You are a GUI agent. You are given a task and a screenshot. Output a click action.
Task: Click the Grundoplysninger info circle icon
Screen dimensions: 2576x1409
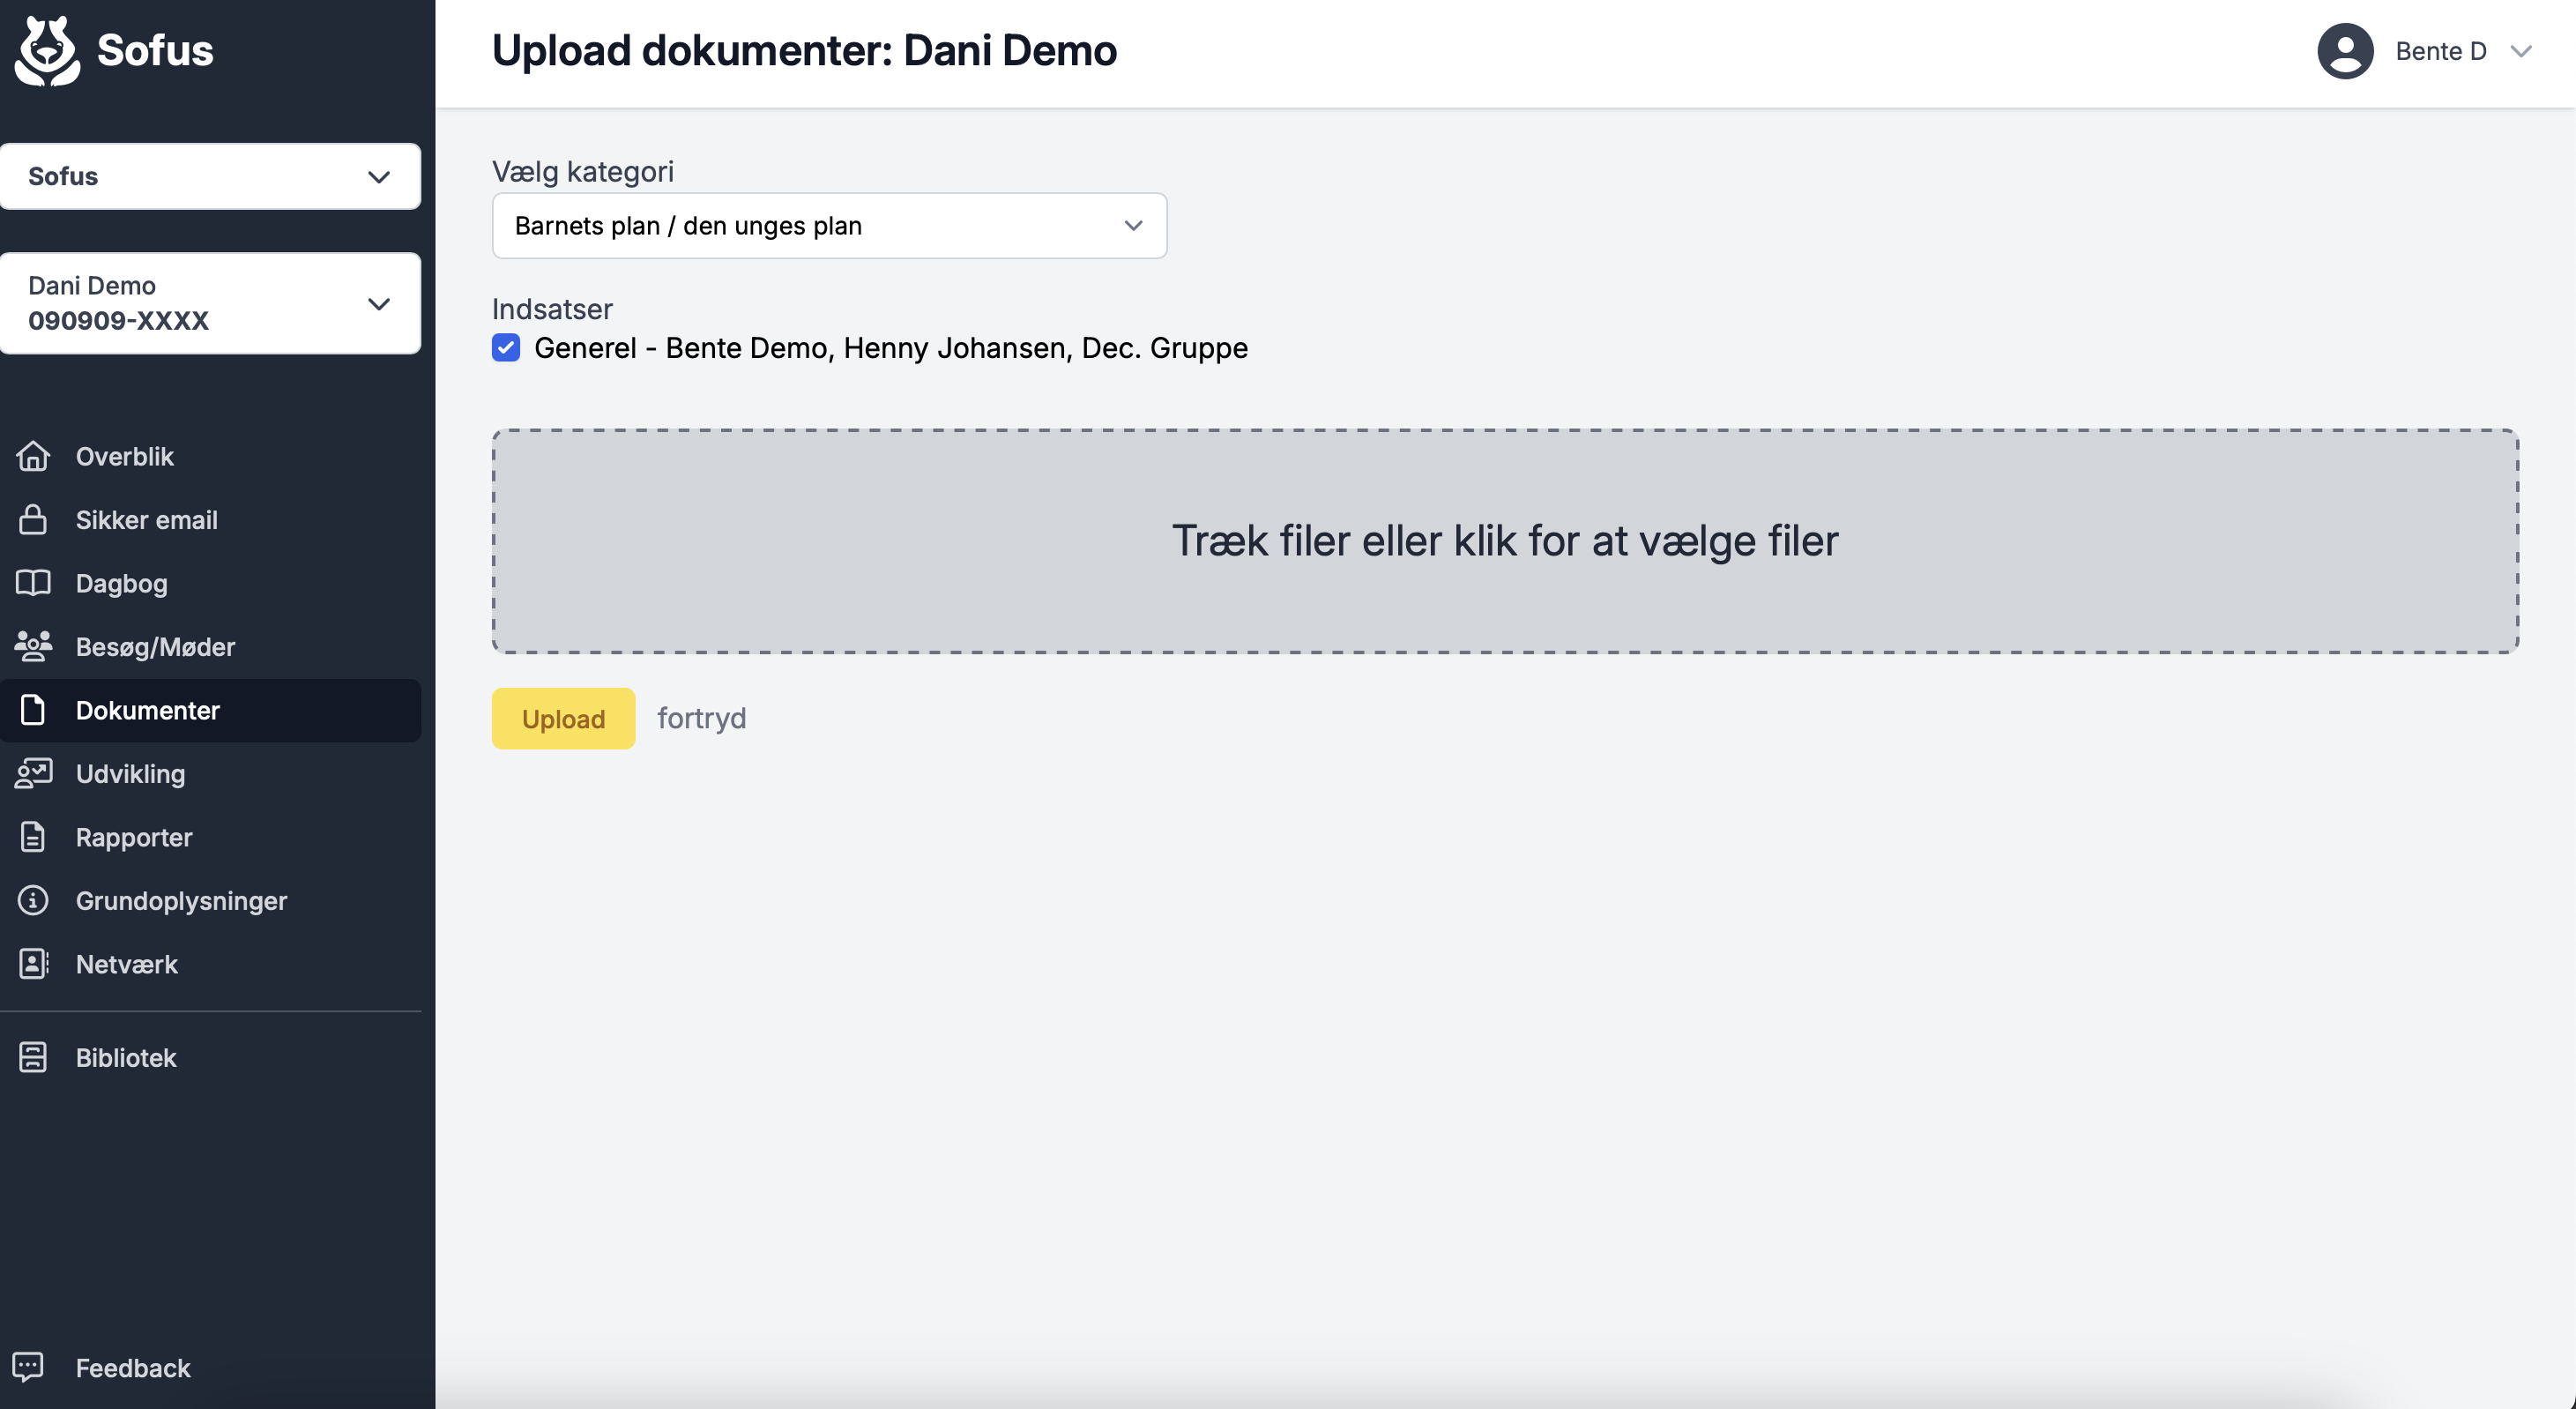coord(33,901)
